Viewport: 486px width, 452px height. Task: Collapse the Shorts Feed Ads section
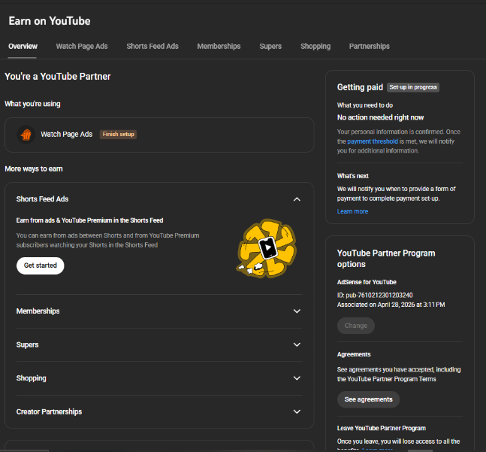coord(297,199)
